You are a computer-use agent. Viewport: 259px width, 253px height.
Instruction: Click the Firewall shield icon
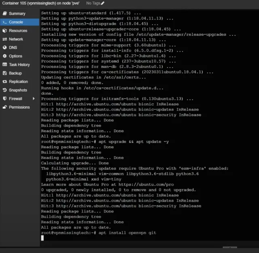[x=5, y=99]
